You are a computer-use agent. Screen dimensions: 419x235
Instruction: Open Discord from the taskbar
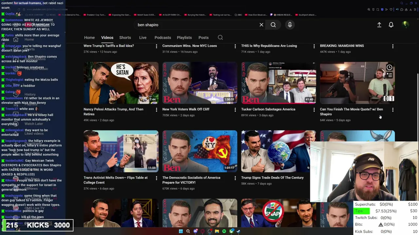click(195, 231)
